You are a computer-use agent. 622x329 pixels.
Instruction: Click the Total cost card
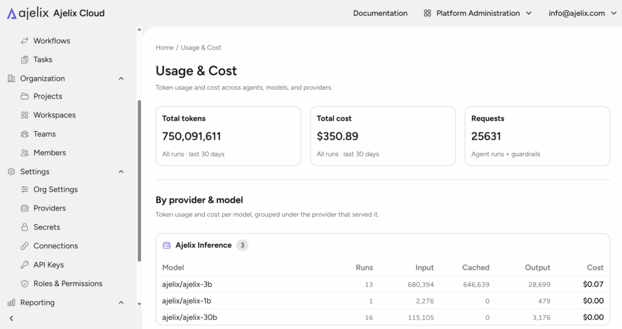[383, 136]
